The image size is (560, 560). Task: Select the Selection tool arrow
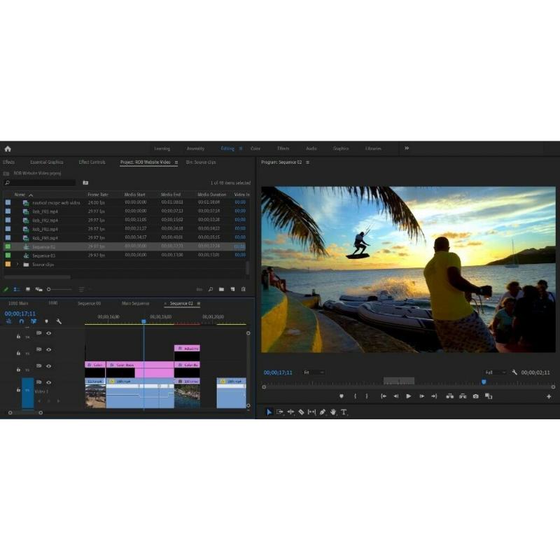[269, 412]
